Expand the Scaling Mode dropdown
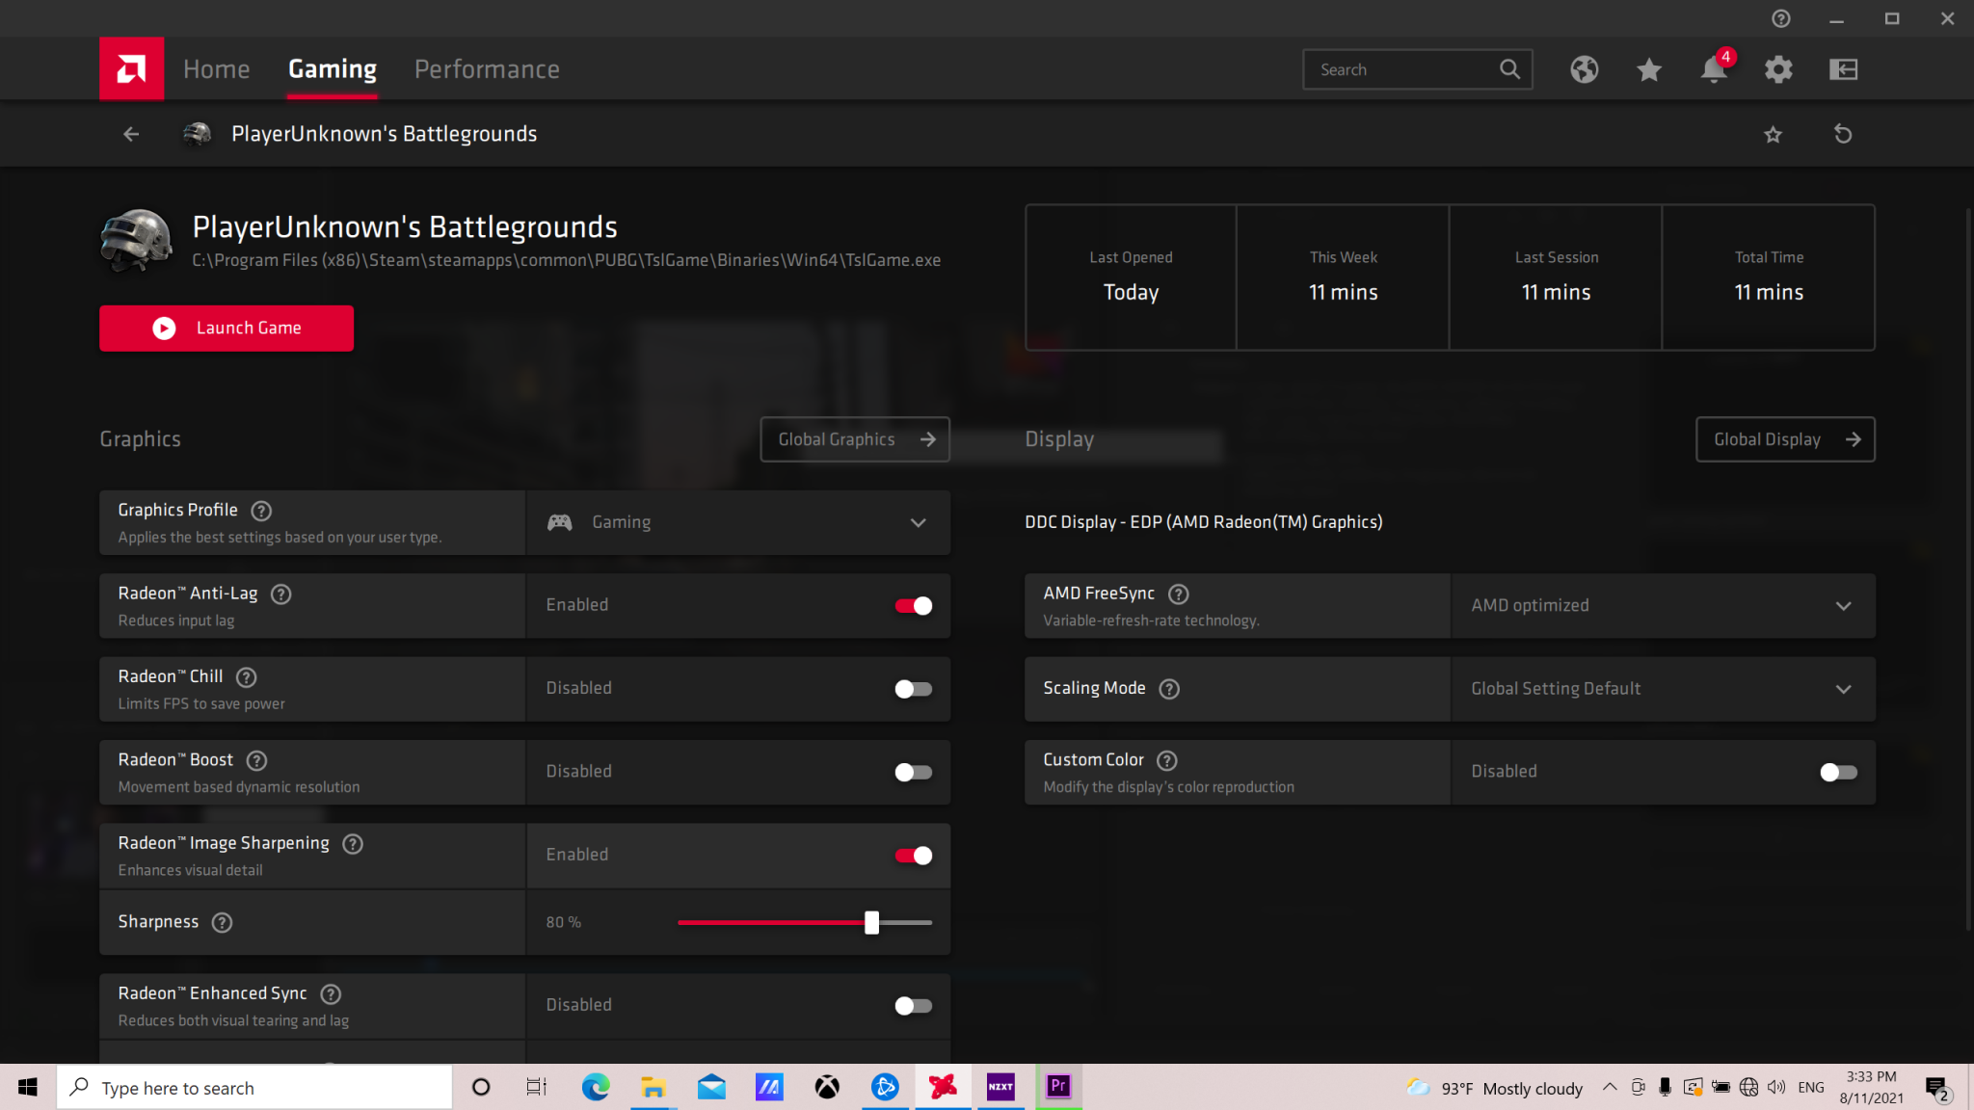 [1663, 689]
